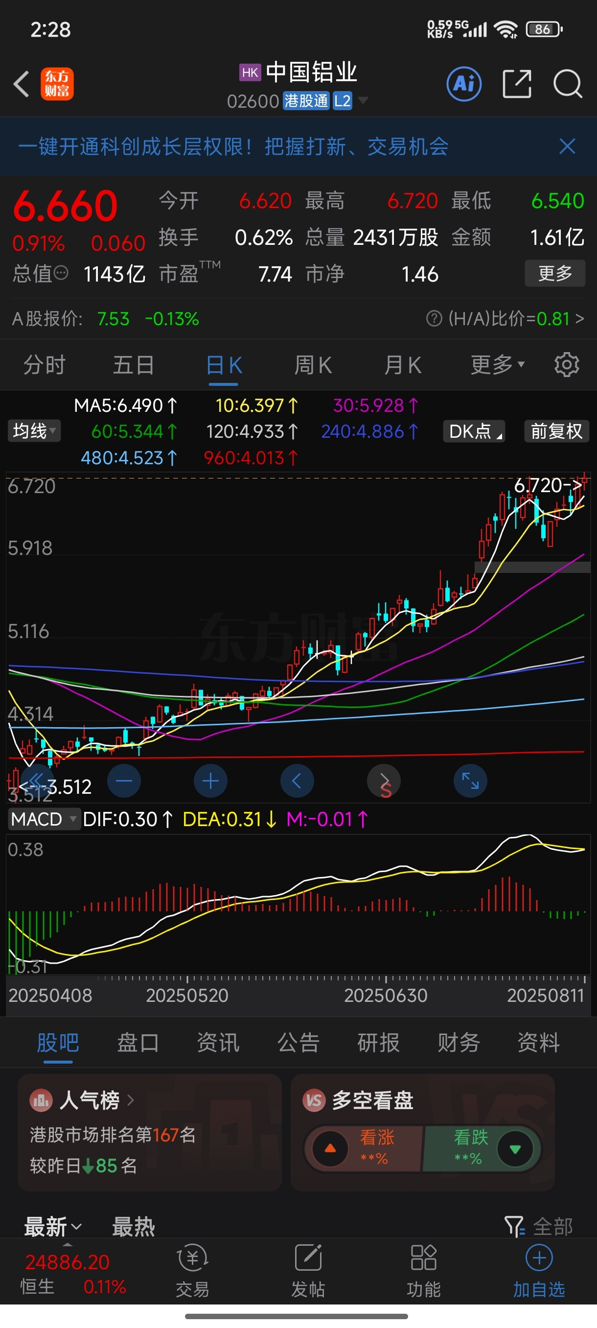Open chart settings gear icon
This screenshot has width=597, height=1328.
[567, 365]
